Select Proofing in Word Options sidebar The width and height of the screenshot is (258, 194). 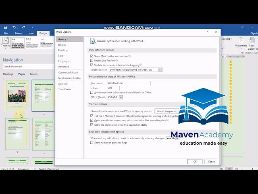coord(62,51)
